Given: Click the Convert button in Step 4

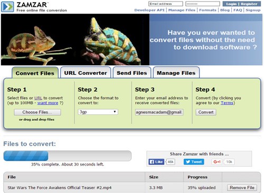Looking at the screenshot, I should point(206,112).
